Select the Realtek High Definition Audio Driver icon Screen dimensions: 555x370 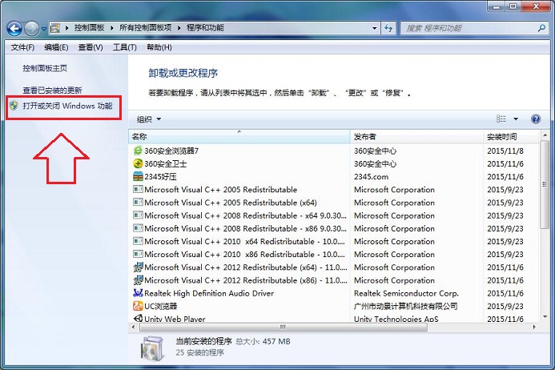(x=138, y=293)
